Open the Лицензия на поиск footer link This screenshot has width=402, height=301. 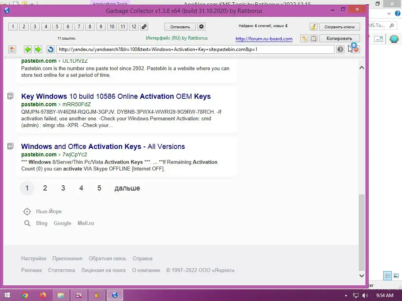click(103, 270)
